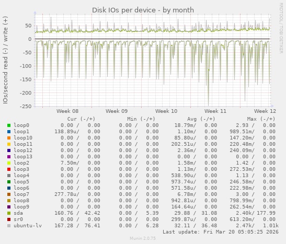Select the loop12 device label
The height and width of the screenshot is (244, 286).
(x=23, y=150)
